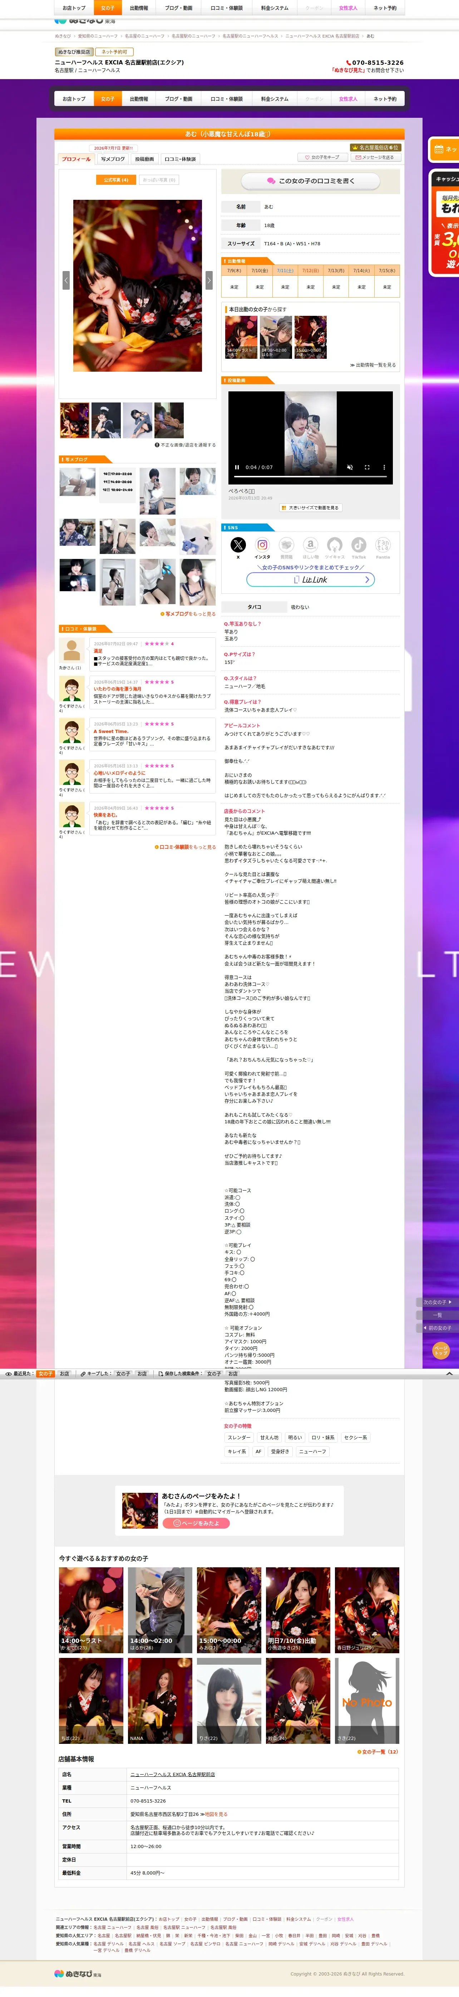Toggle the video mute speaker icon
Screen dimensions: 459x1997
coord(350,467)
